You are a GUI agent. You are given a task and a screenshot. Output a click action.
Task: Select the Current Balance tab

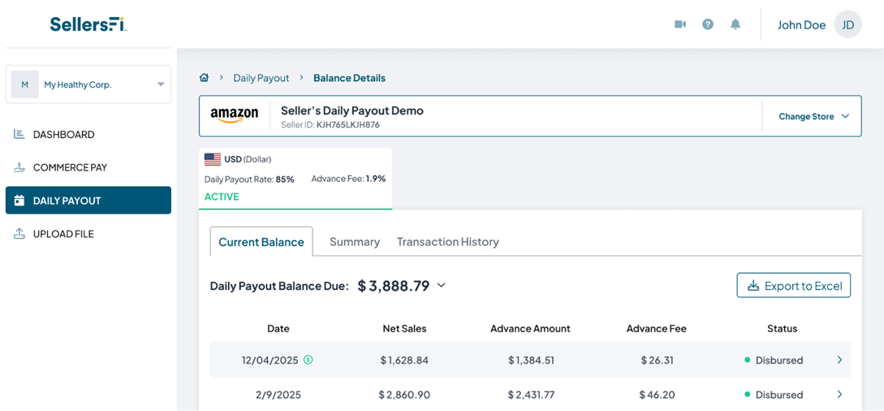coord(261,242)
